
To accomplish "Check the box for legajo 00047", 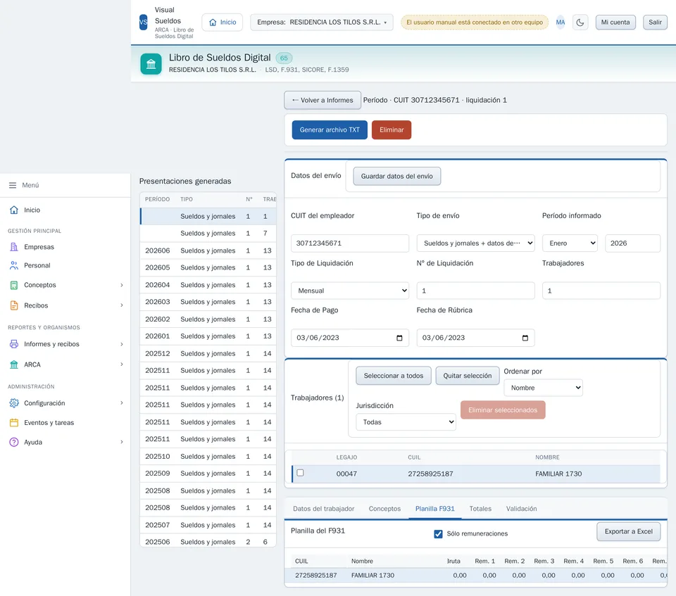I will [x=301, y=473].
